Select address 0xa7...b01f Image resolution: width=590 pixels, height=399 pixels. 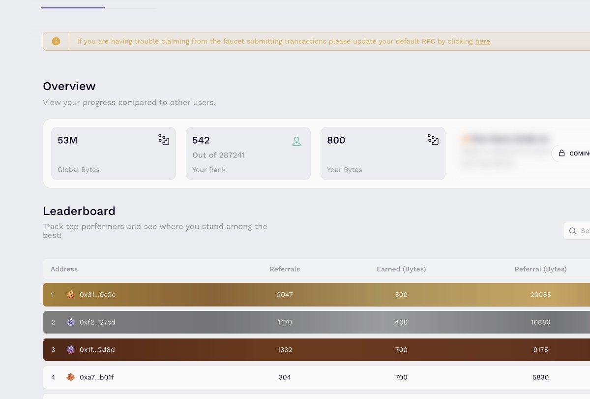(96, 377)
